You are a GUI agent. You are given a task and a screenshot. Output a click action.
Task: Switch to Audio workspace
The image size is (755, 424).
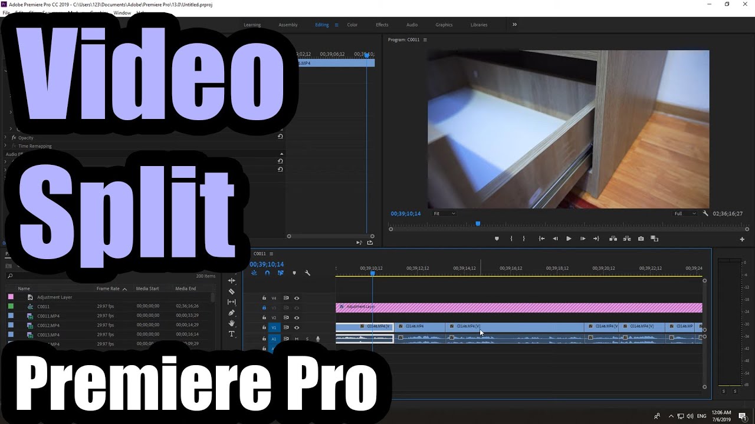point(412,25)
